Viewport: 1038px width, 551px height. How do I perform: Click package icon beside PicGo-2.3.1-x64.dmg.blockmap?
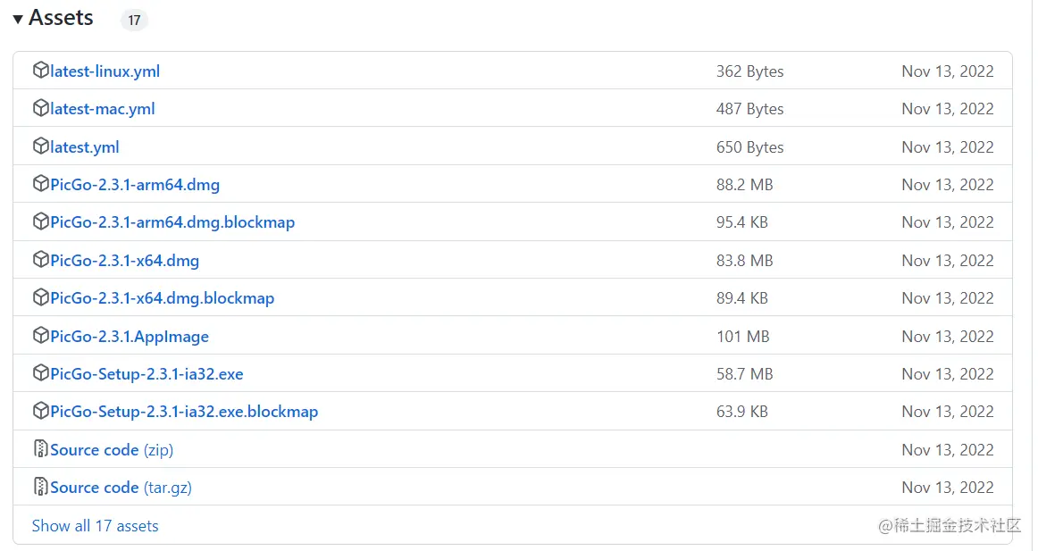point(41,297)
